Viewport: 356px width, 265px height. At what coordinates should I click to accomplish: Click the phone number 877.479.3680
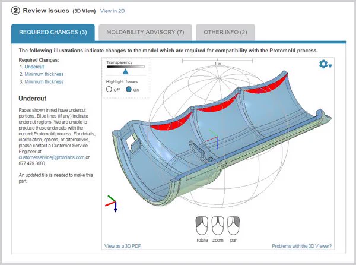pos(32,163)
